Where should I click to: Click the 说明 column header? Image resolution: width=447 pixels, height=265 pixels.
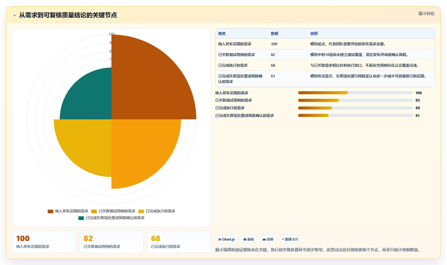[314, 34]
